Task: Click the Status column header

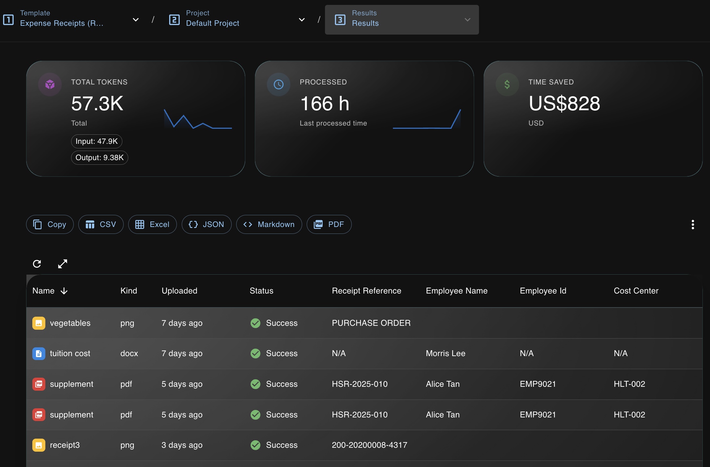Action: click(261, 291)
